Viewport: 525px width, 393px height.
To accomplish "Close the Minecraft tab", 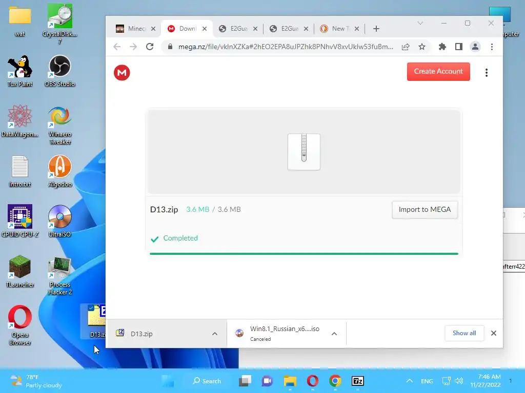I will (x=153, y=29).
